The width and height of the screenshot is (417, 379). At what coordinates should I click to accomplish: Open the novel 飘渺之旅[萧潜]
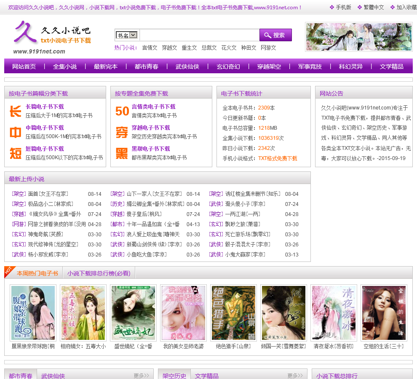[243, 224]
